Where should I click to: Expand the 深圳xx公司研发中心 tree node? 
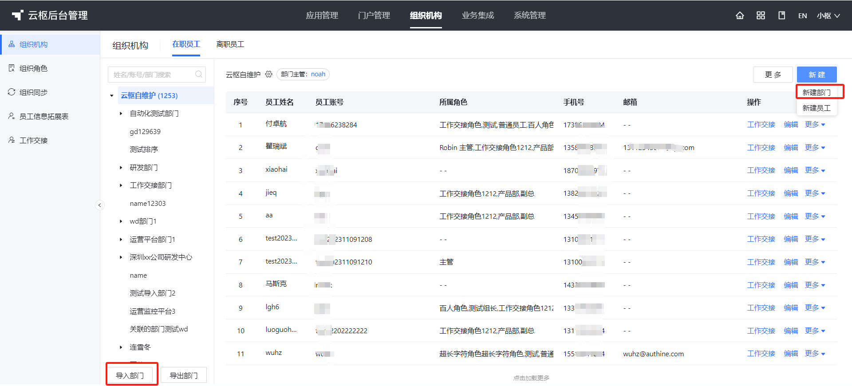(121, 257)
